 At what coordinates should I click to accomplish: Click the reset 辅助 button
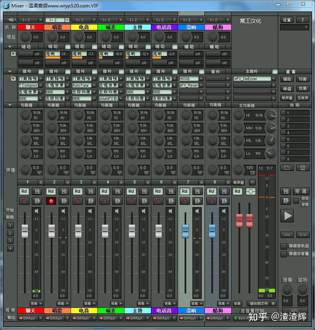(x=287, y=79)
